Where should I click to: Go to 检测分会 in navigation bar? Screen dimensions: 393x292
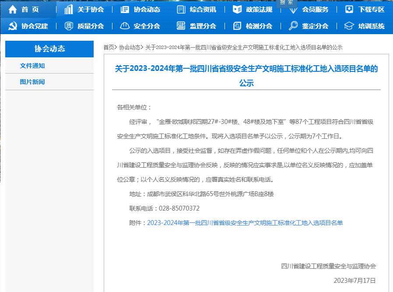pos(259,26)
